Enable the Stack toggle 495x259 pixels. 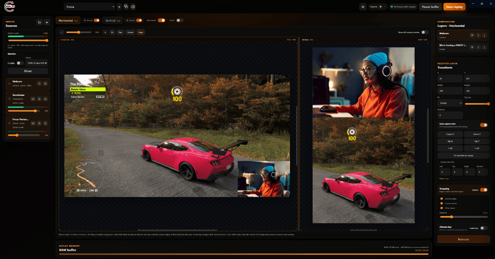coord(180,20)
